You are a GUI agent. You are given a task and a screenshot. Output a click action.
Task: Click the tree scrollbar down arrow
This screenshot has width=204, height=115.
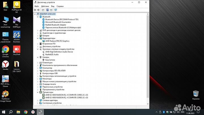pyautogui.click(x=148, y=104)
